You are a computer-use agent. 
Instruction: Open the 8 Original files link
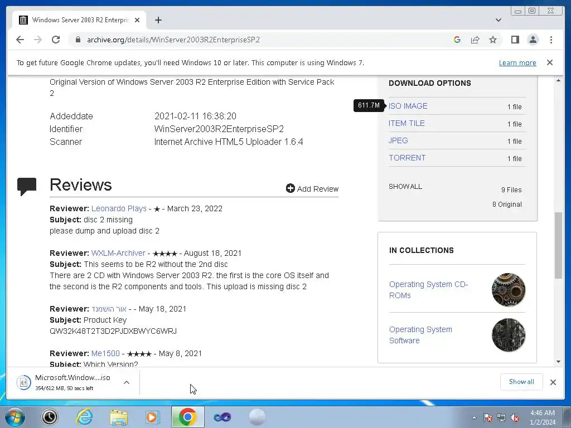(507, 204)
